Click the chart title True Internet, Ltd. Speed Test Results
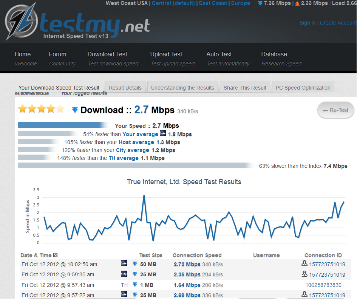 [x=184, y=182]
